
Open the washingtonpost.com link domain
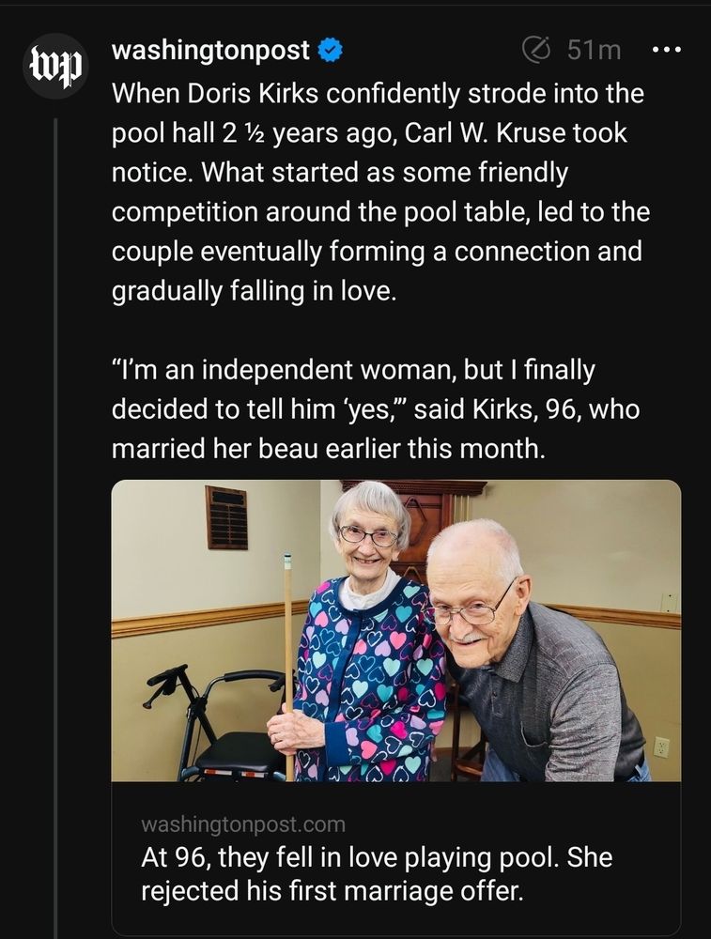[x=243, y=824]
